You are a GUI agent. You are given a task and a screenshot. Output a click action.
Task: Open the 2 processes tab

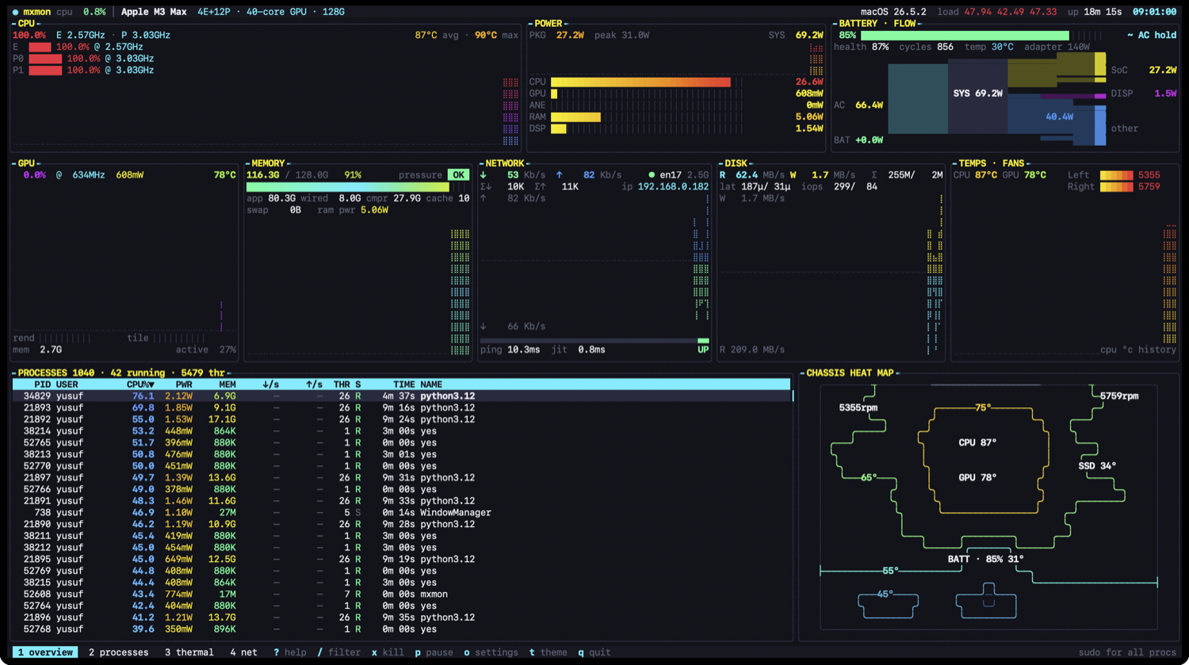[x=118, y=652]
